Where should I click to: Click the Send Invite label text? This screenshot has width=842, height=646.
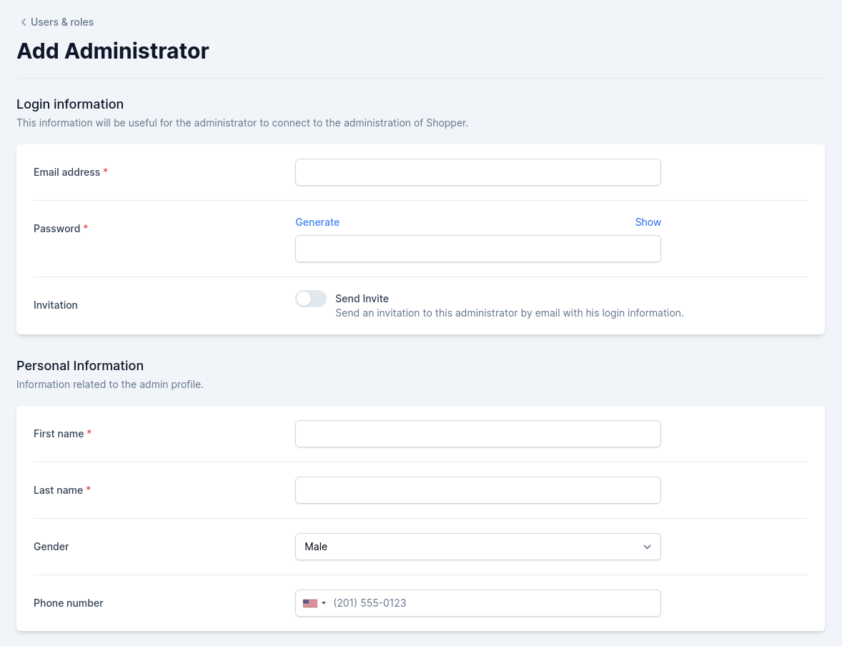362,299
